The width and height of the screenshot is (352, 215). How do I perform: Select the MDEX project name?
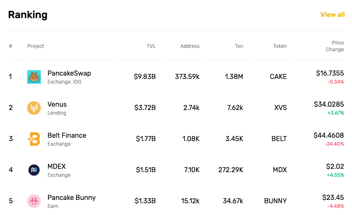pos(57,167)
